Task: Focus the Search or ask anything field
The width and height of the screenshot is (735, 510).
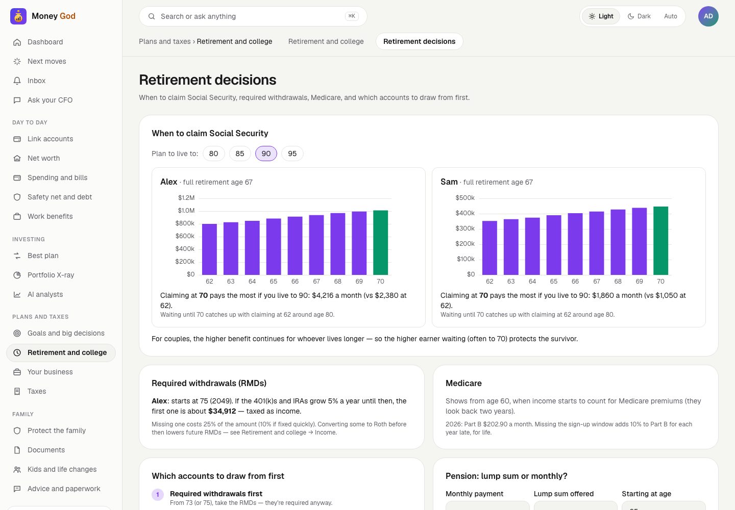Action: pos(253,16)
